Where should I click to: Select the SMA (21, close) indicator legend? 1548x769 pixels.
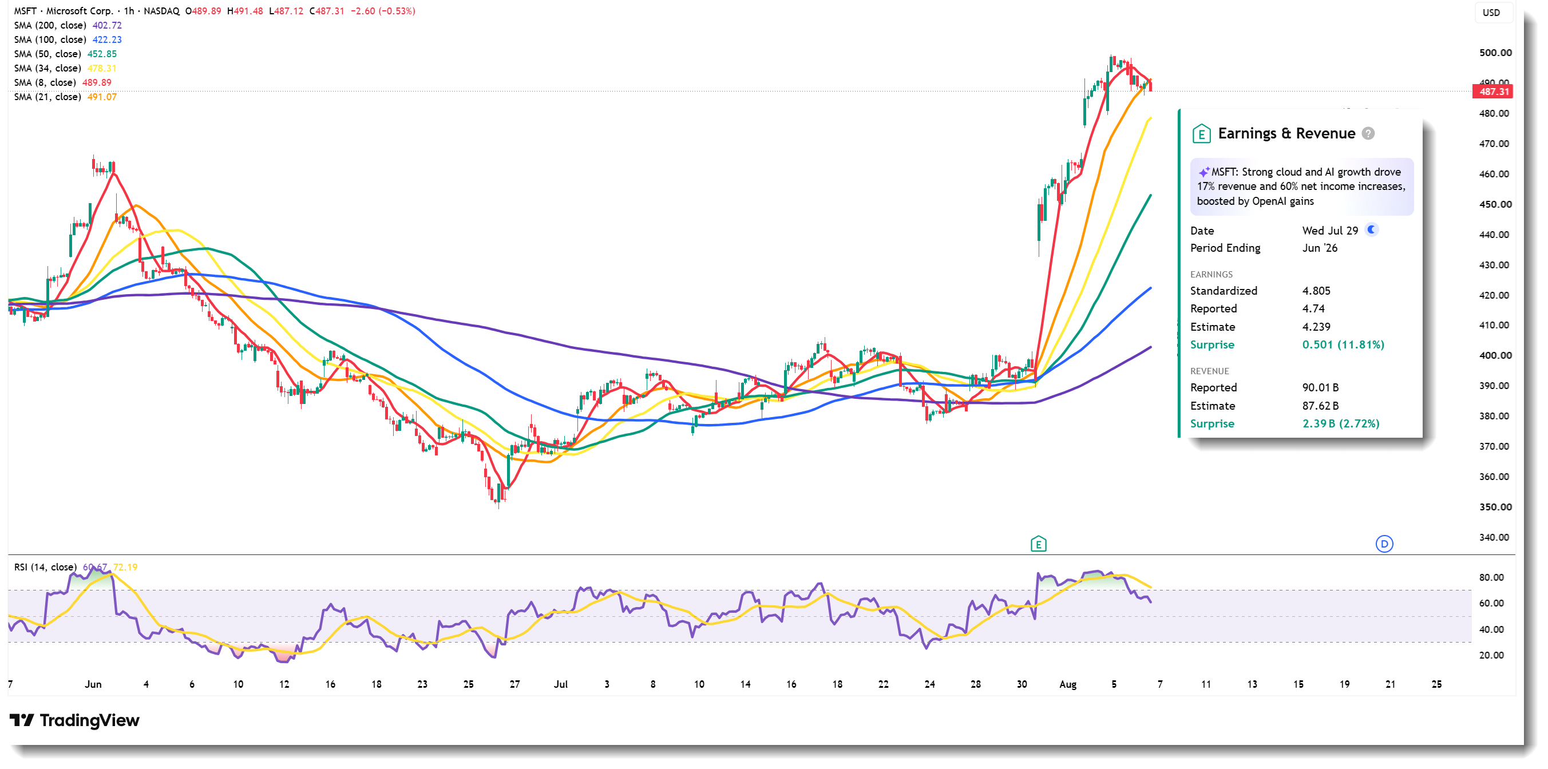pos(47,97)
